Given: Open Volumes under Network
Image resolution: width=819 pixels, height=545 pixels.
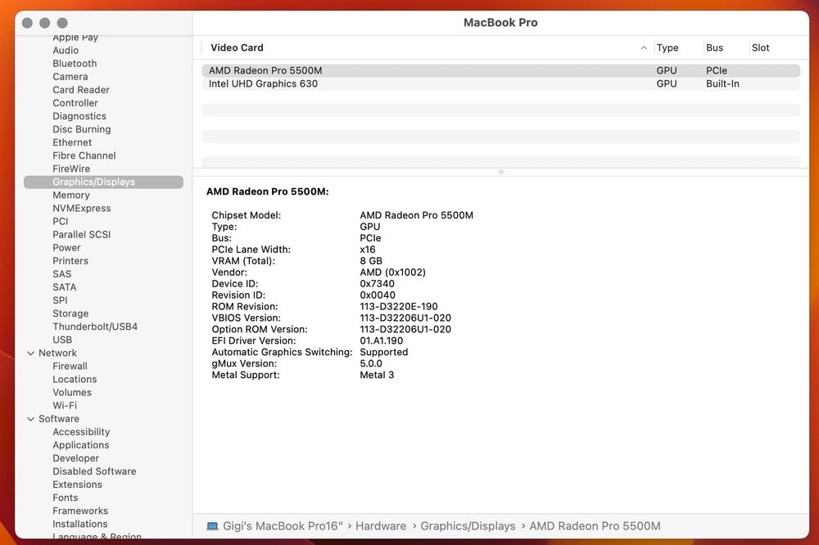Looking at the screenshot, I should pyautogui.click(x=72, y=393).
